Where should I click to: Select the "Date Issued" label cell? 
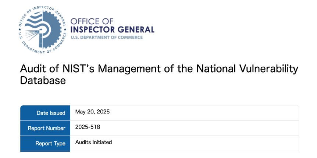(x=45, y=113)
